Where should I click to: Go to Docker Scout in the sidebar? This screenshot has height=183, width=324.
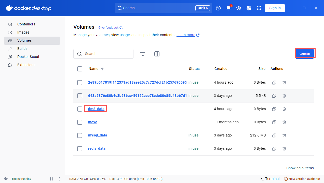(x=32, y=57)
